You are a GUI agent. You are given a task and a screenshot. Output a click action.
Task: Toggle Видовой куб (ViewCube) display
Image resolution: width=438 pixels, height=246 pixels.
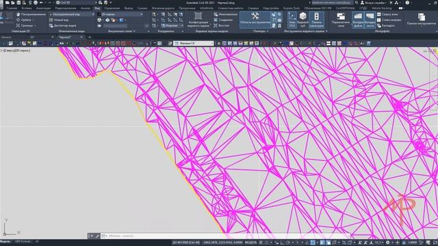[x=302, y=20]
